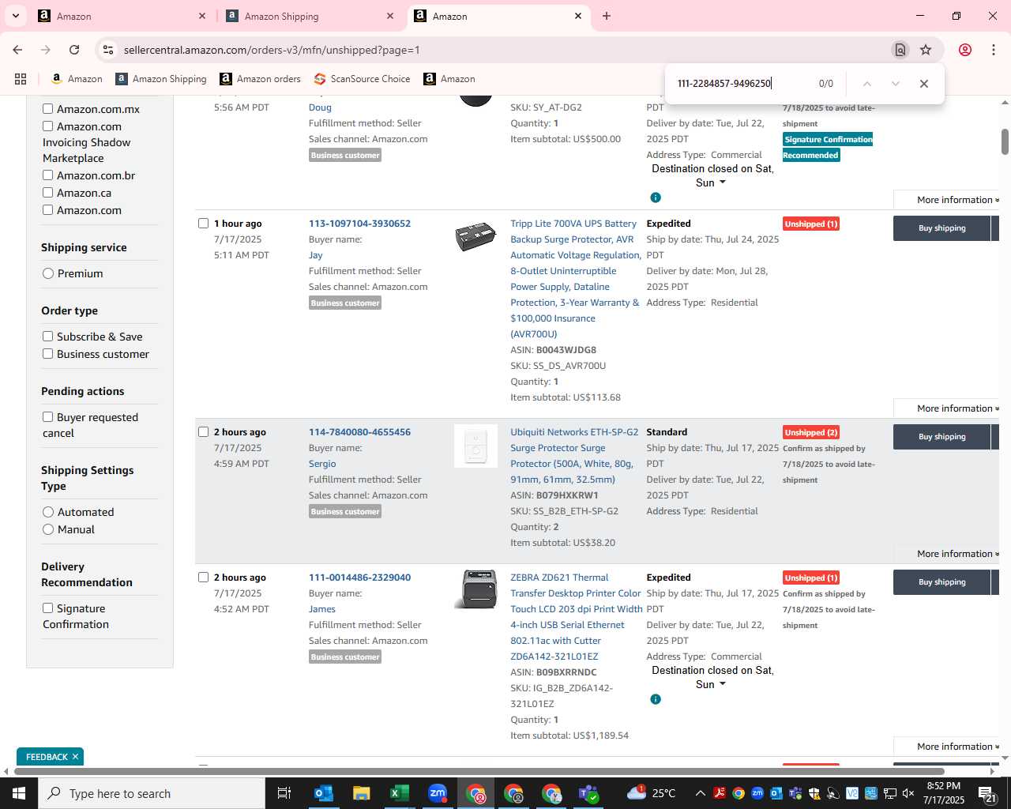
Task: Click the info icon under James's order
Action: point(656,699)
